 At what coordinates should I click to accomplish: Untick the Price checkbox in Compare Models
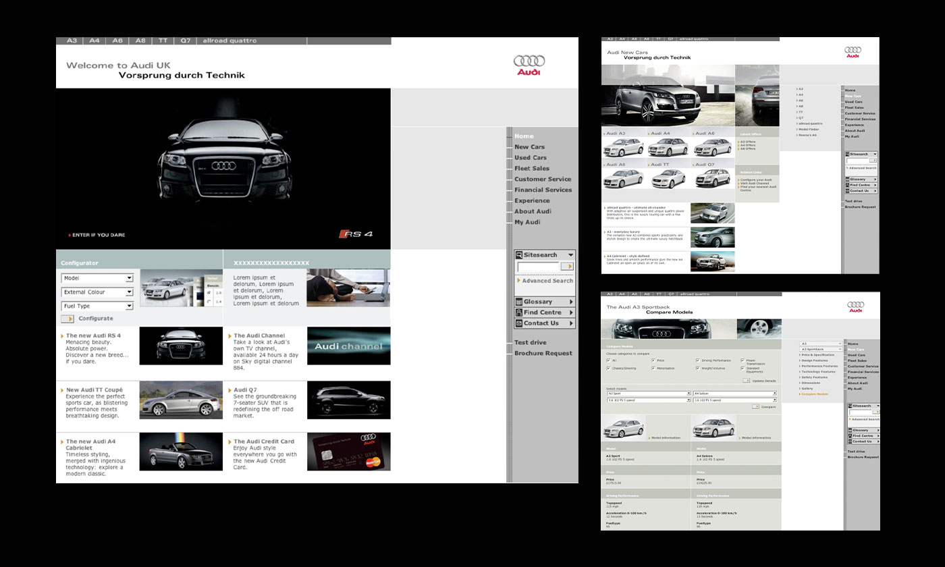[653, 360]
